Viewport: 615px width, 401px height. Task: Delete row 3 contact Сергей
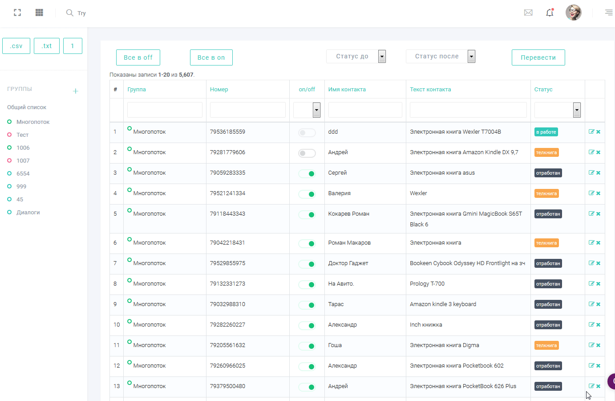pos(599,173)
